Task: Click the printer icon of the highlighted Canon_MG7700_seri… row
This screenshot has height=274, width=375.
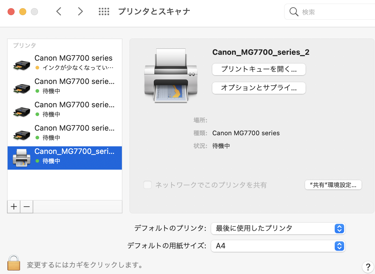Action: [22, 158]
